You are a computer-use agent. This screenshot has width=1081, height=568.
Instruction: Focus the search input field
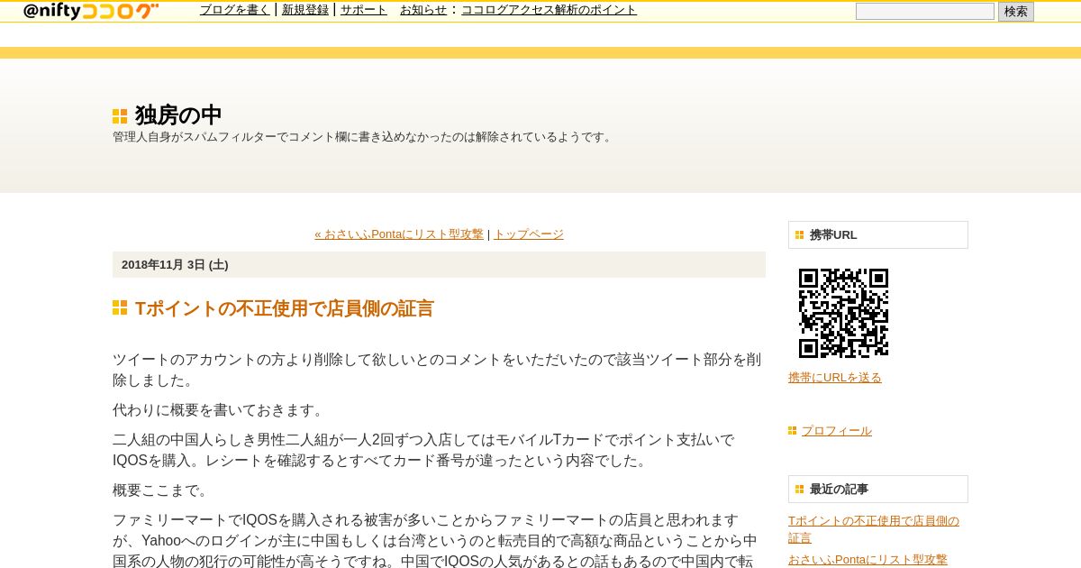click(x=924, y=11)
